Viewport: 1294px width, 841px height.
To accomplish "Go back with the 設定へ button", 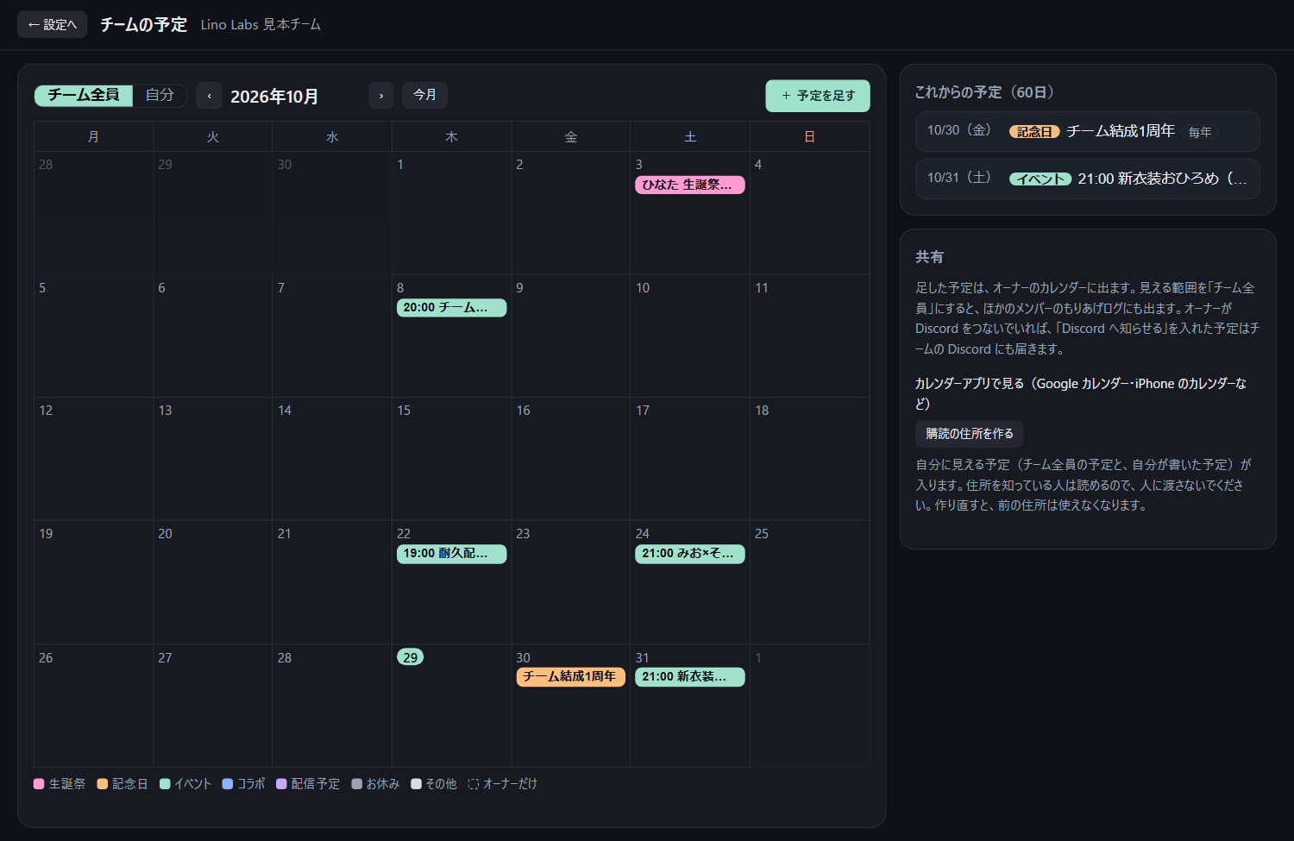I will pos(52,24).
